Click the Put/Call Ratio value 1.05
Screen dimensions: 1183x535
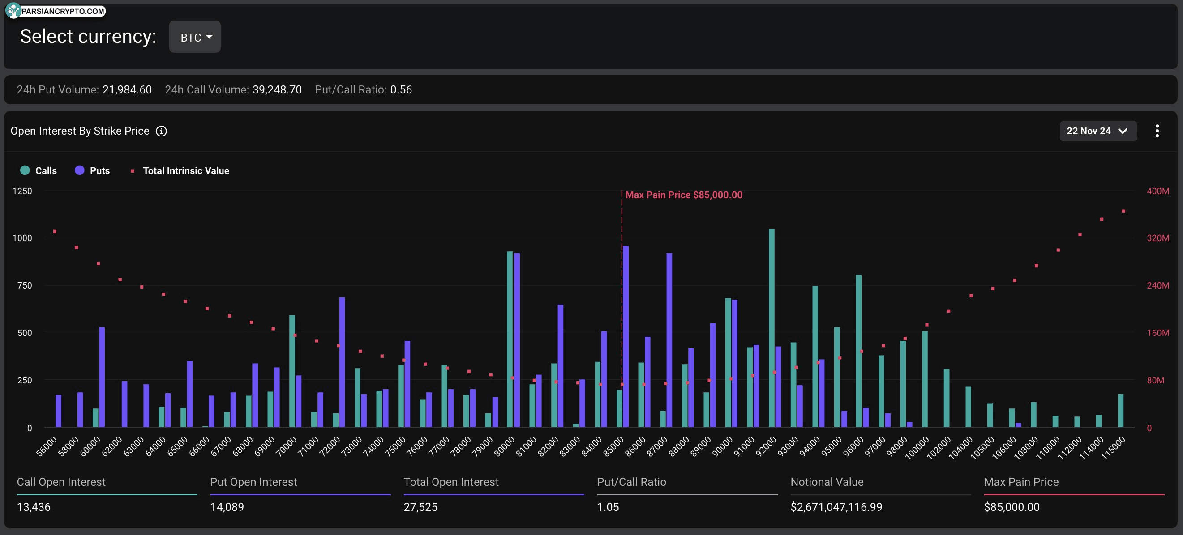coord(608,506)
